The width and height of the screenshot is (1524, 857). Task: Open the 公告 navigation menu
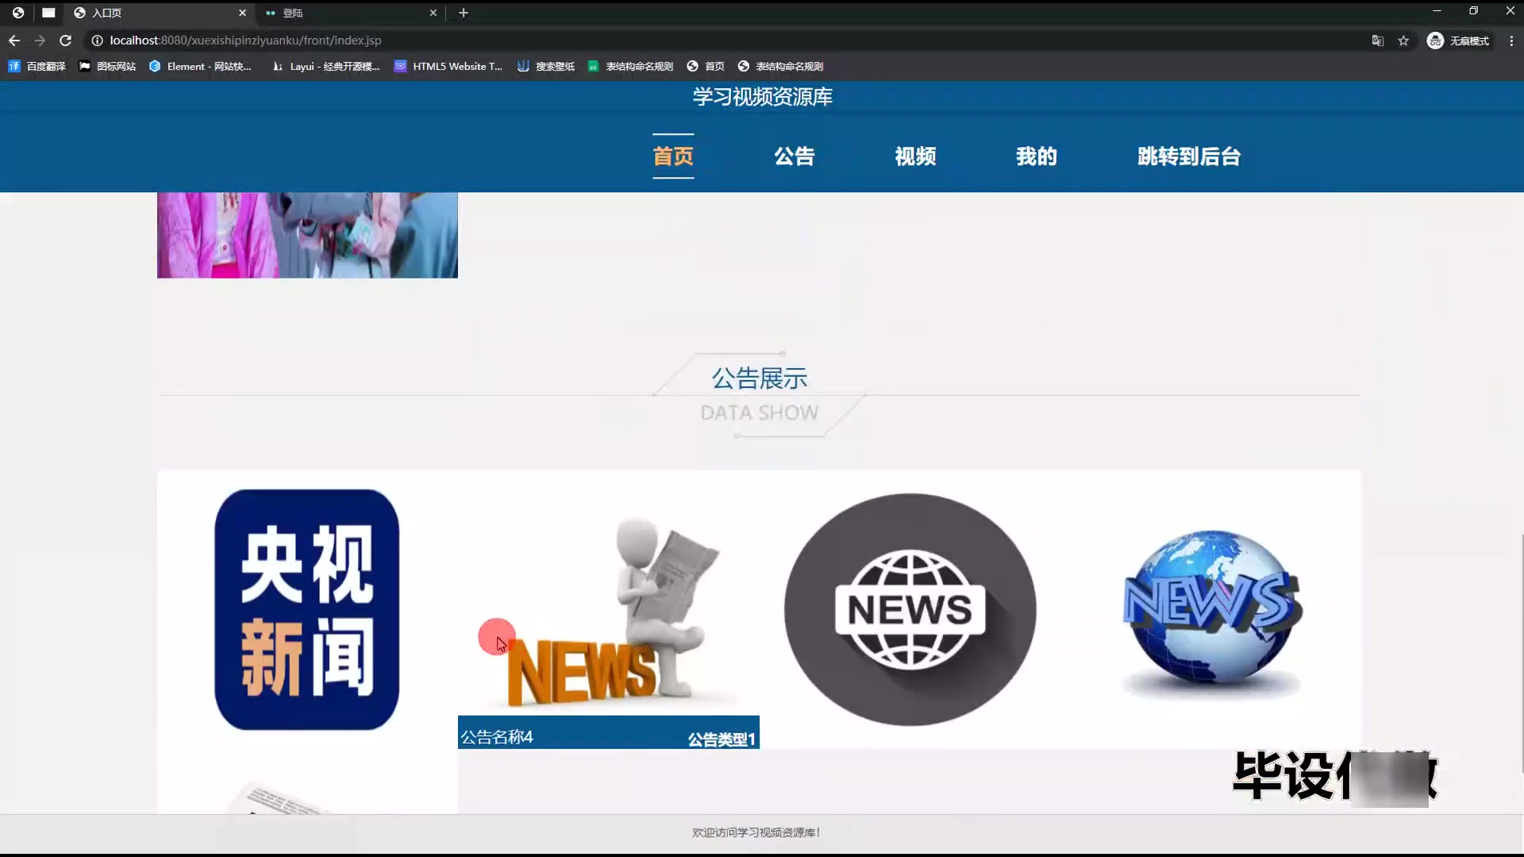point(795,156)
